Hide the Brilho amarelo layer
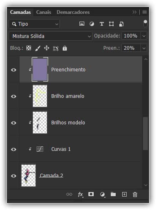This screenshot has width=156, height=210. tap(13, 96)
